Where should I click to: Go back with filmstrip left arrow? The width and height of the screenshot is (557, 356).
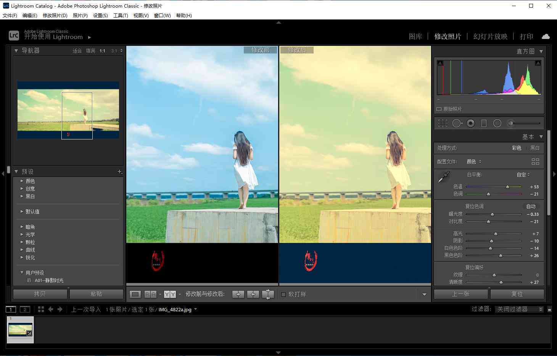pyautogui.click(x=51, y=309)
